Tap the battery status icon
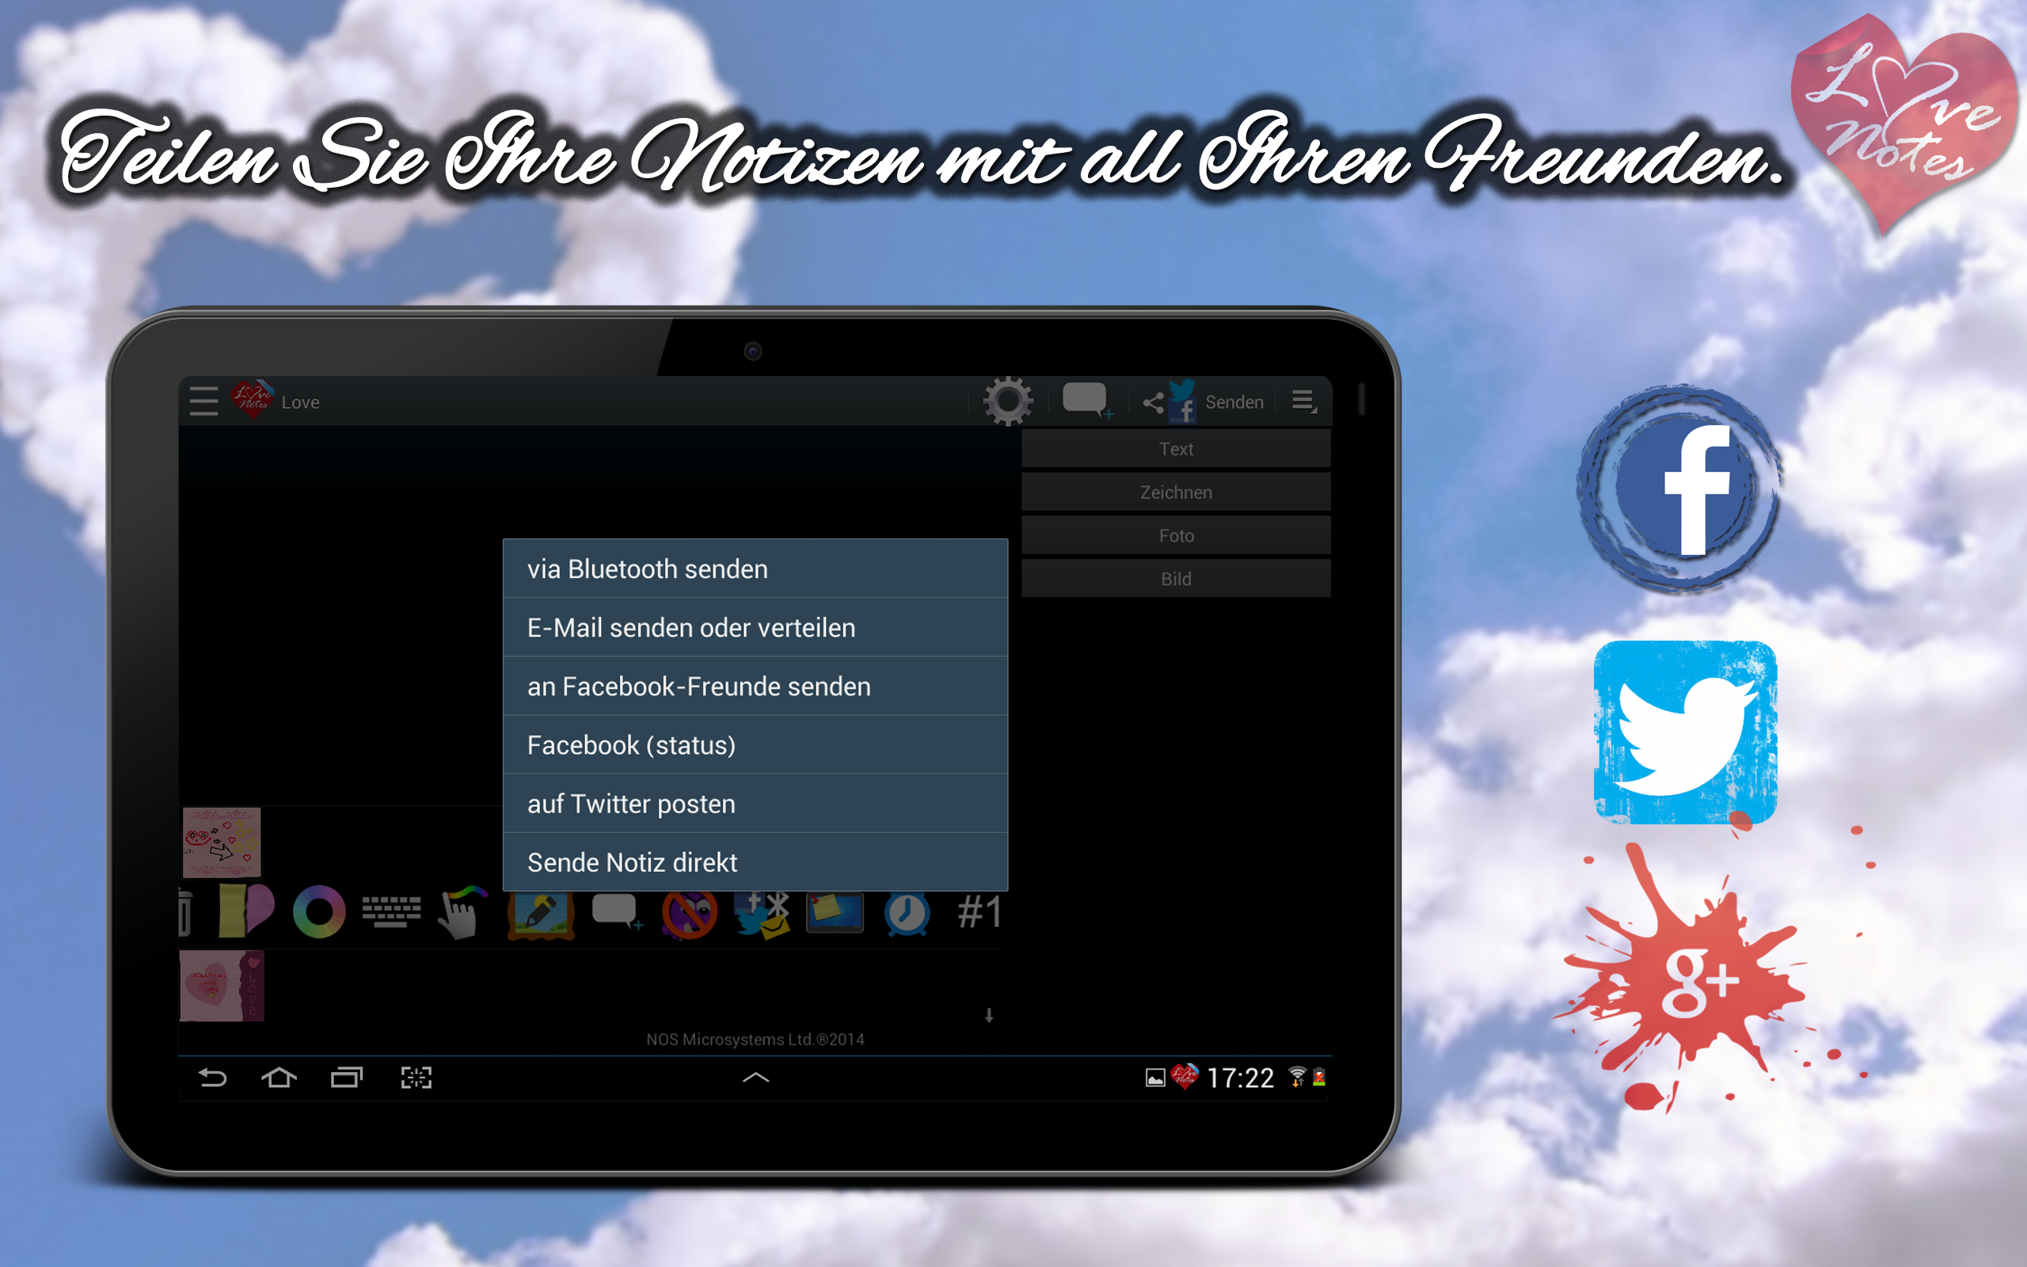This screenshot has height=1267, width=2027. coord(1319,1078)
